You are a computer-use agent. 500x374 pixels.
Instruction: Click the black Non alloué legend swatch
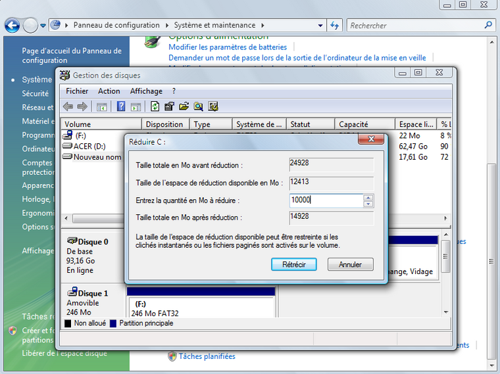68,323
